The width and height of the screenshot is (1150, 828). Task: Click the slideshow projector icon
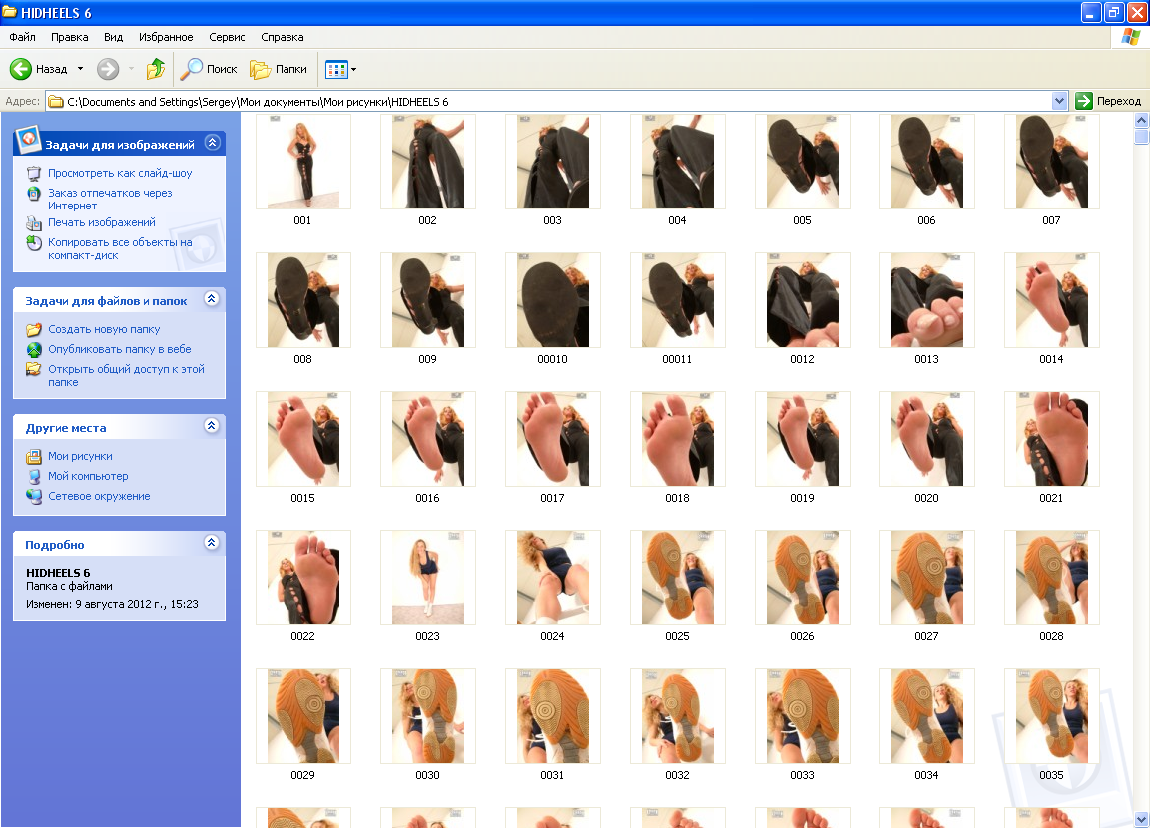pyautogui.click(x=34, y=173)
